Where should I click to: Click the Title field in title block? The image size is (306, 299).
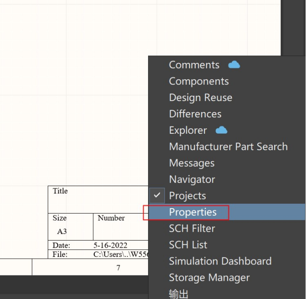(x=60, y=191)
